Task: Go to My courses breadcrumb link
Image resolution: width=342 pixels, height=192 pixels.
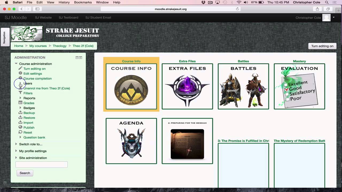Action: pos(38,46)
